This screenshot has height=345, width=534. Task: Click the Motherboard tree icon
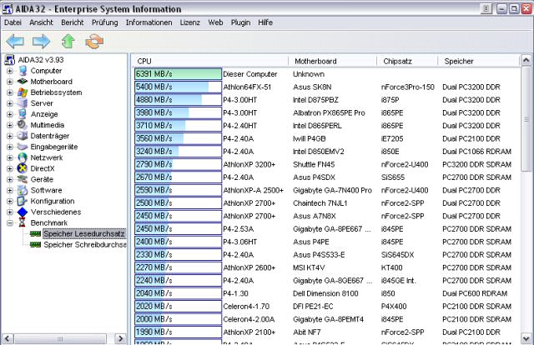point(23,82)
